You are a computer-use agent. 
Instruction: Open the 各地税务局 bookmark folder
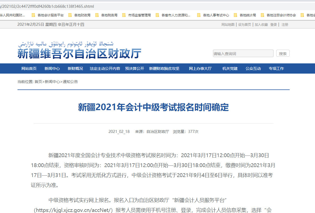(x=106, y=15)
